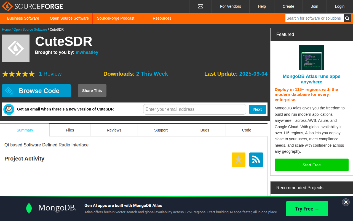This screenshot has width=353, height=221.
Task: Click the Browse Code button
Action: pyautogui.click(x=36, y=91)
